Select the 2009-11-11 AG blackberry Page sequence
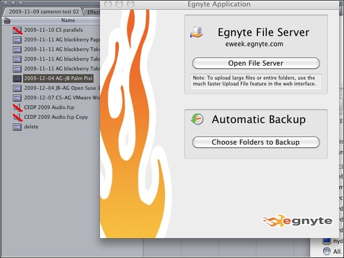This screenshot has height=258, width=344. [62, 40]
